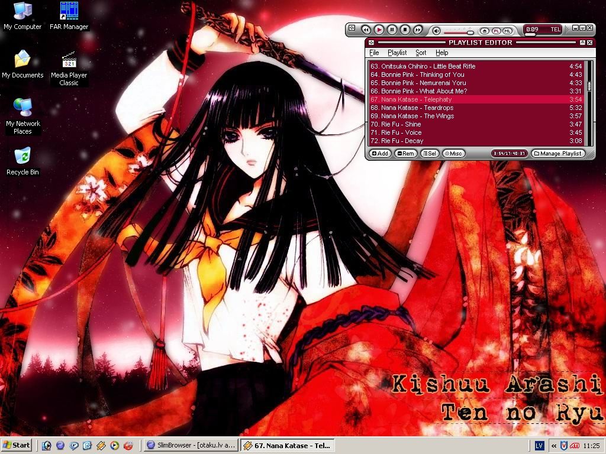The width and height of the screenshot is (606, 454).
Task: Launch first quick launch media player icon
Action: click(x=46, y=446)
